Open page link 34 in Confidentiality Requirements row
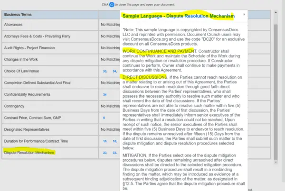The image size is (285, 191). [104, 94]
